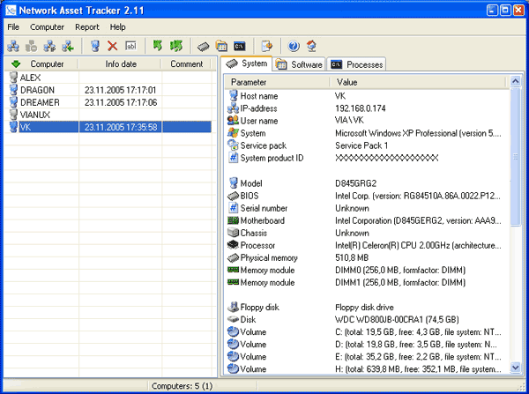Select VIANUX in the computer list
This screenshot has height=394, width=529.
35,115
